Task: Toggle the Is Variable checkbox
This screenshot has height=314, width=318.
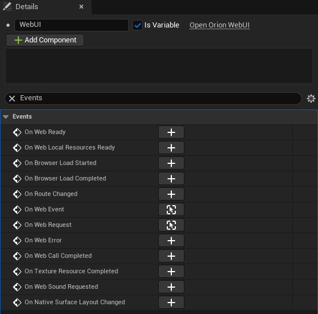Action: pyautogui.click(x=138, y=25)
